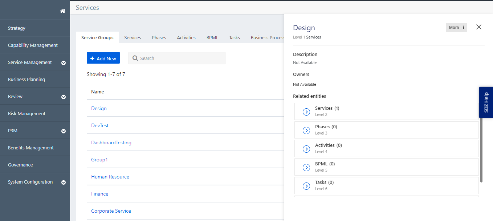Open the SDZ Help side tab
Screen dimensions: 493x221
coord(486,102)
